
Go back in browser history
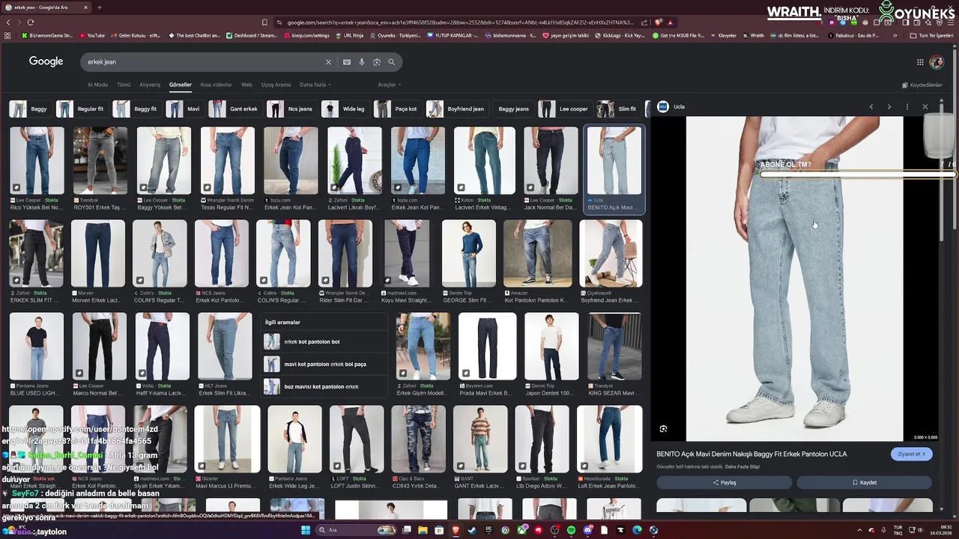coord(8,22)
